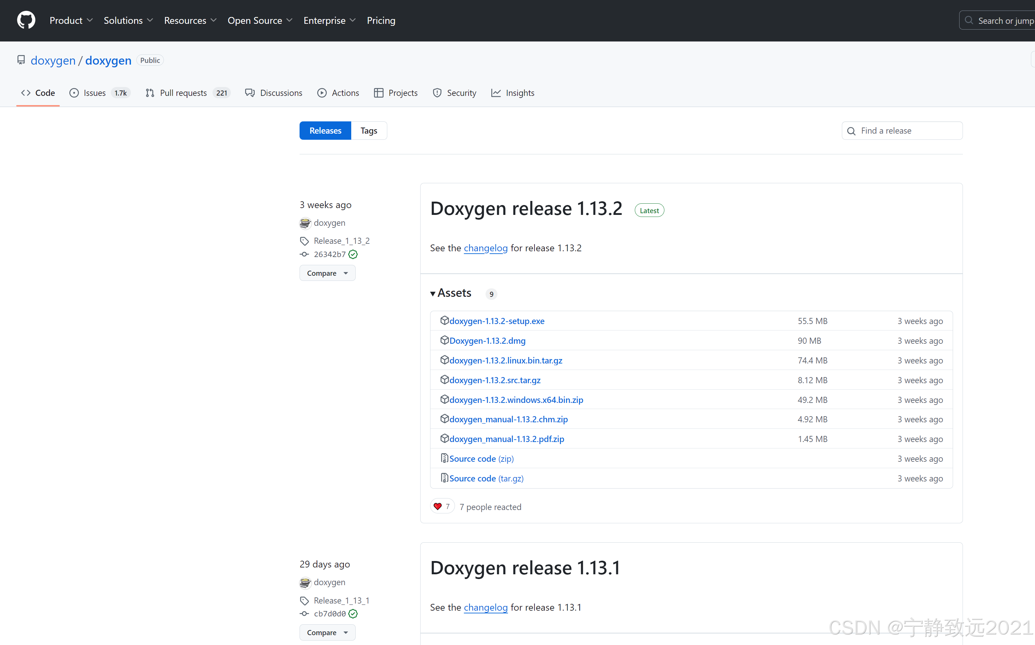The height and width of the screenshot is (645, 1035).
Task: Expand the Product menu
Action: [71, 20]
